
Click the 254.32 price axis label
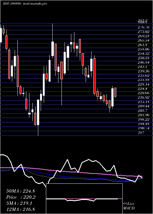click(x=144, y=53)
